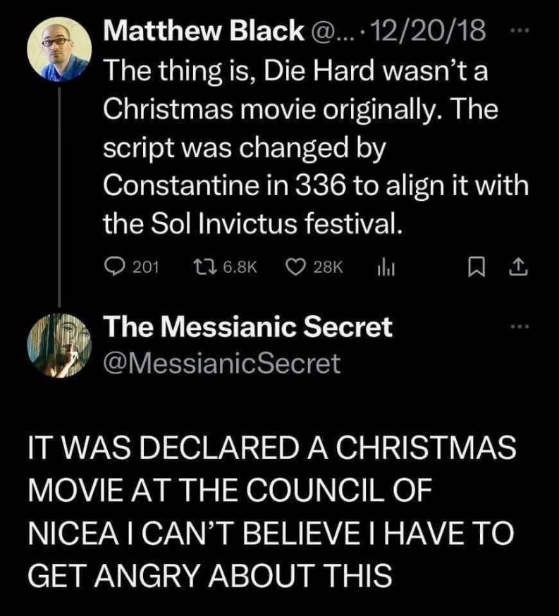
Task: Click the 6.8K retweets count
Action: [236, 266]
